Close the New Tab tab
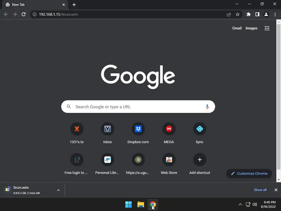Image resolution: width=281 pixels, height=211 pixels. (x=64, y=5)
